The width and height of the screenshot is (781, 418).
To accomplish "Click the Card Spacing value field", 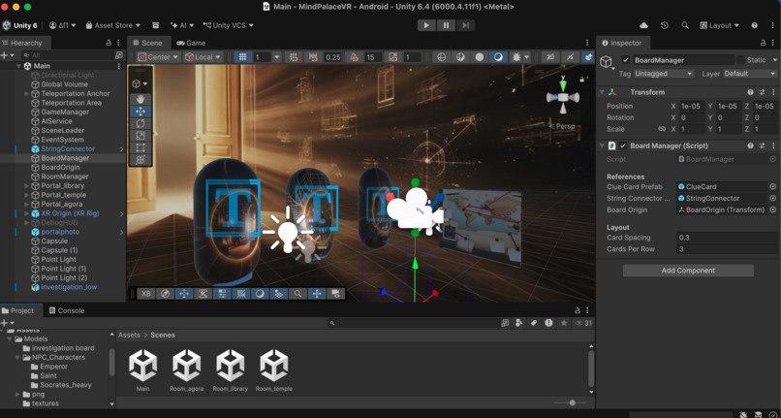I will [728, 238].
